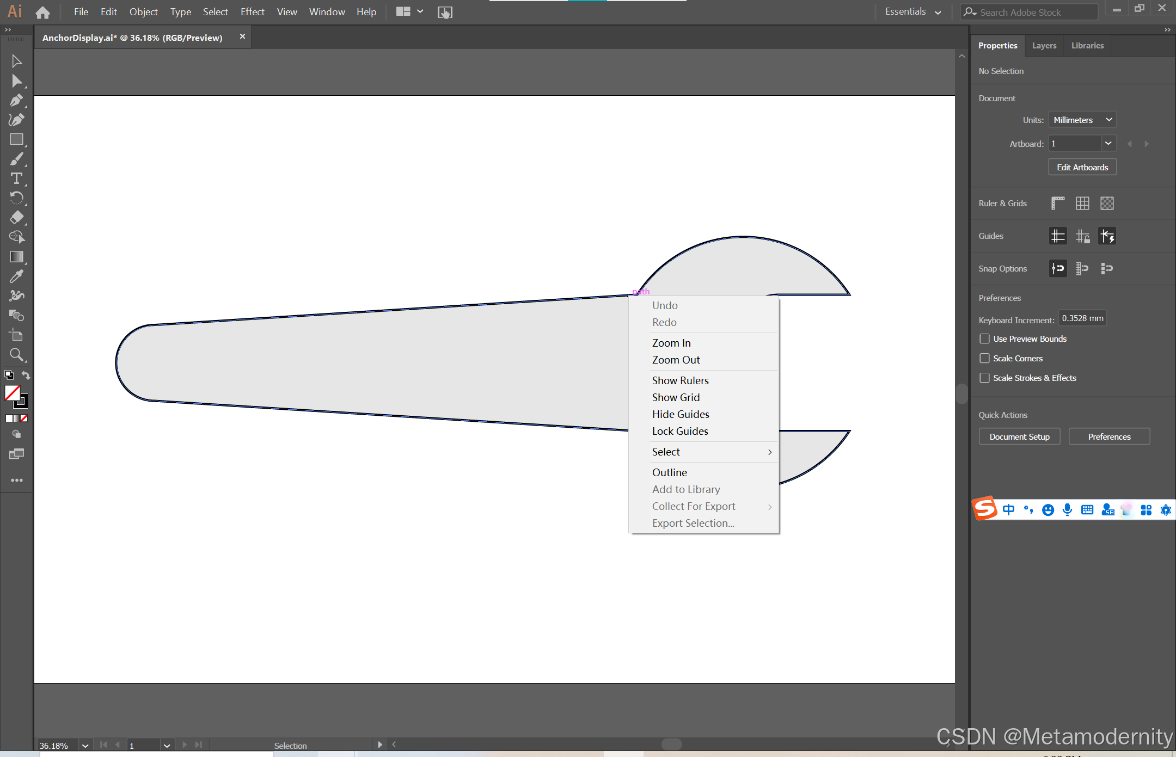Select the Gradient tool
Image resolution: width=1176 pixels, height=757 pixels.
pos(16,257)
